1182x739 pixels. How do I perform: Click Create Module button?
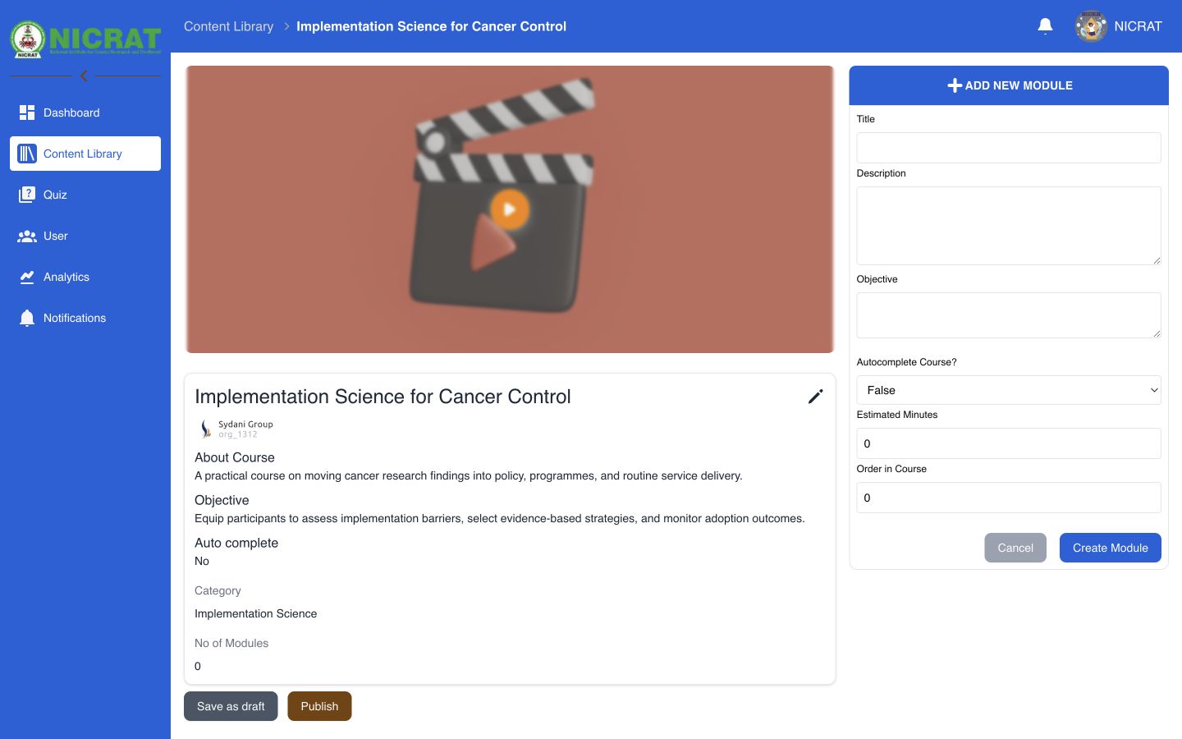[1110, 548]
